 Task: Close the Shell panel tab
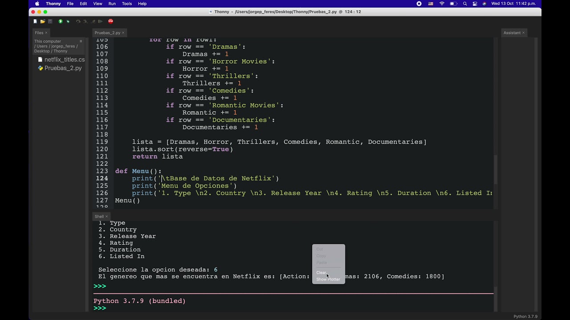click(106, 217)
